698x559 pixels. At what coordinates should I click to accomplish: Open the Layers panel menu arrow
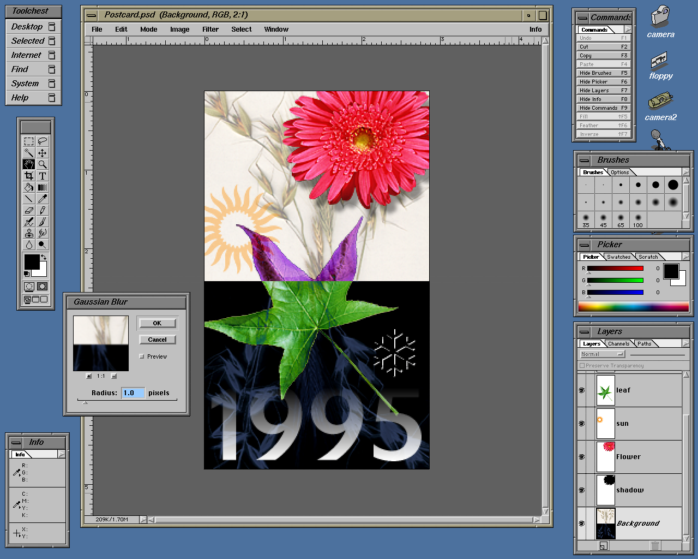point(685,343)
